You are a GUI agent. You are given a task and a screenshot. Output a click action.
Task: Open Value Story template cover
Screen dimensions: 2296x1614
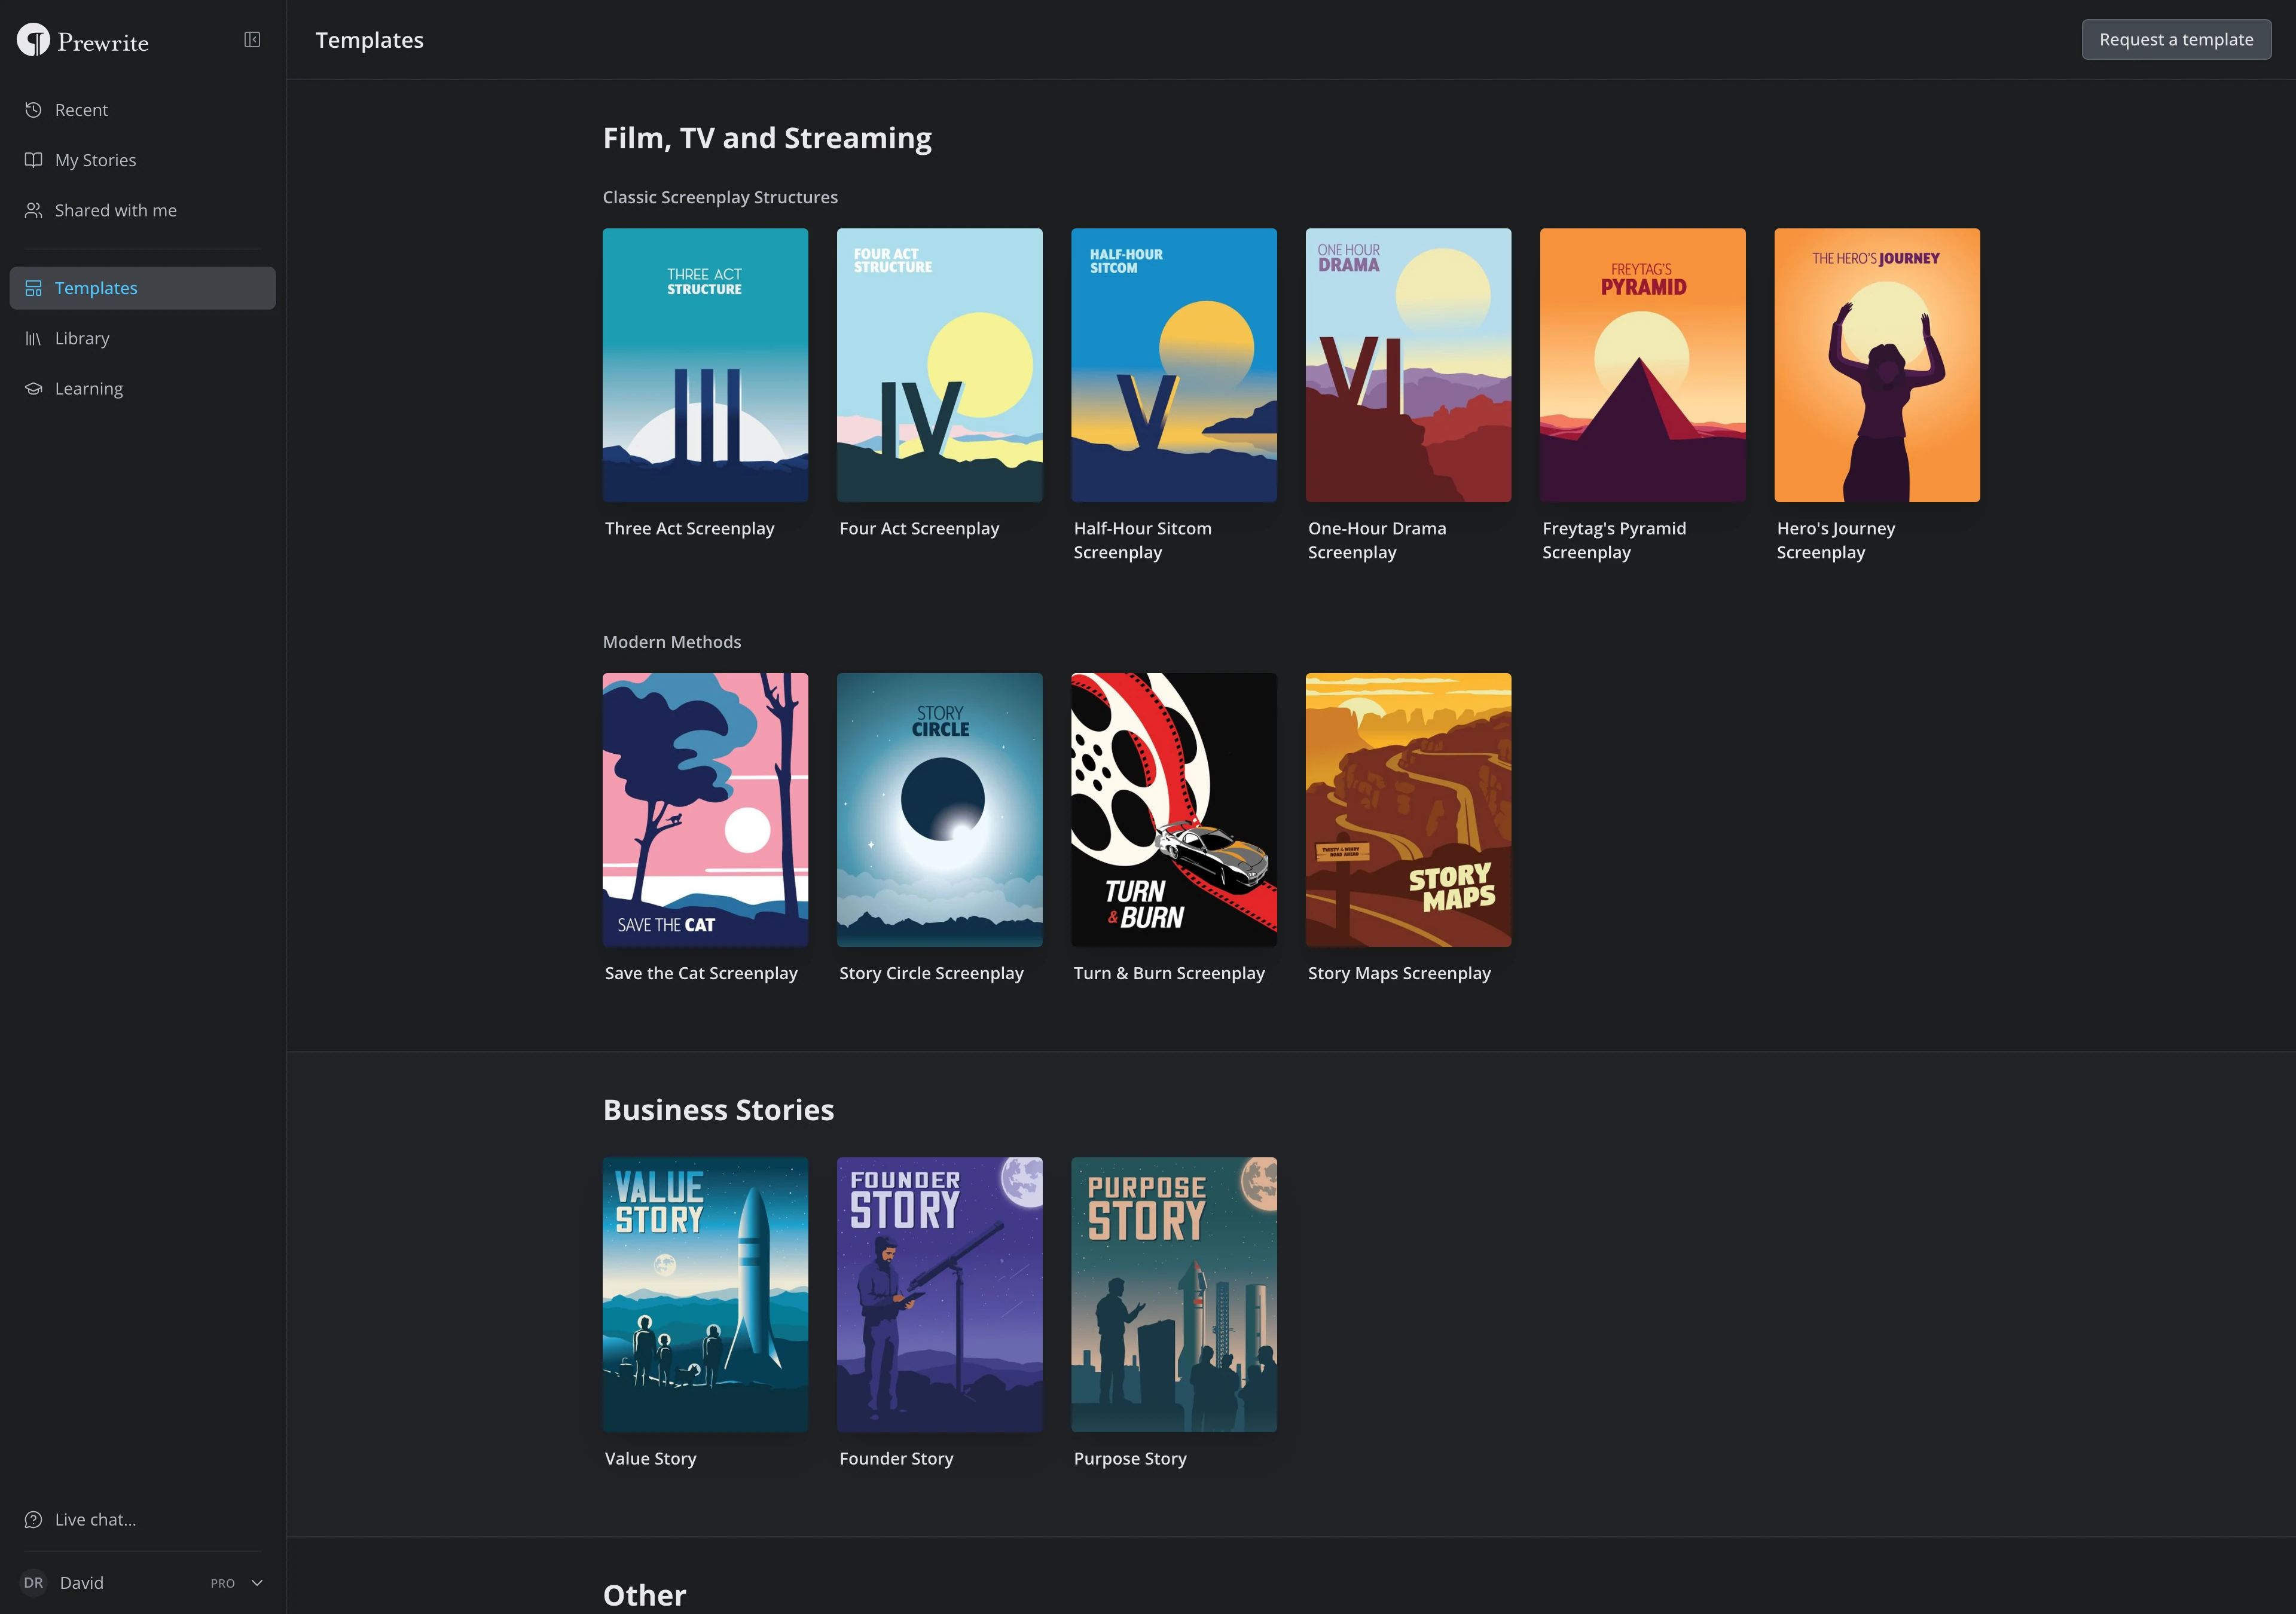pyautogui.click(x=705, y=1295)
